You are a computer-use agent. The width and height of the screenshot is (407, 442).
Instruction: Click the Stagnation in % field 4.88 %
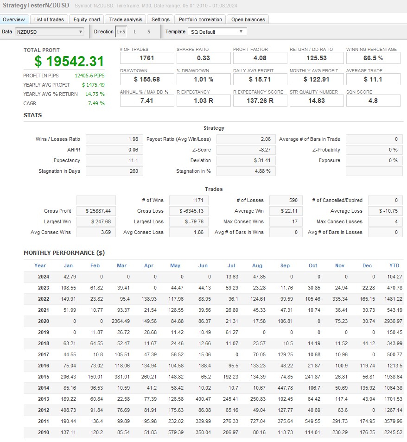click(x=246, y=171)
